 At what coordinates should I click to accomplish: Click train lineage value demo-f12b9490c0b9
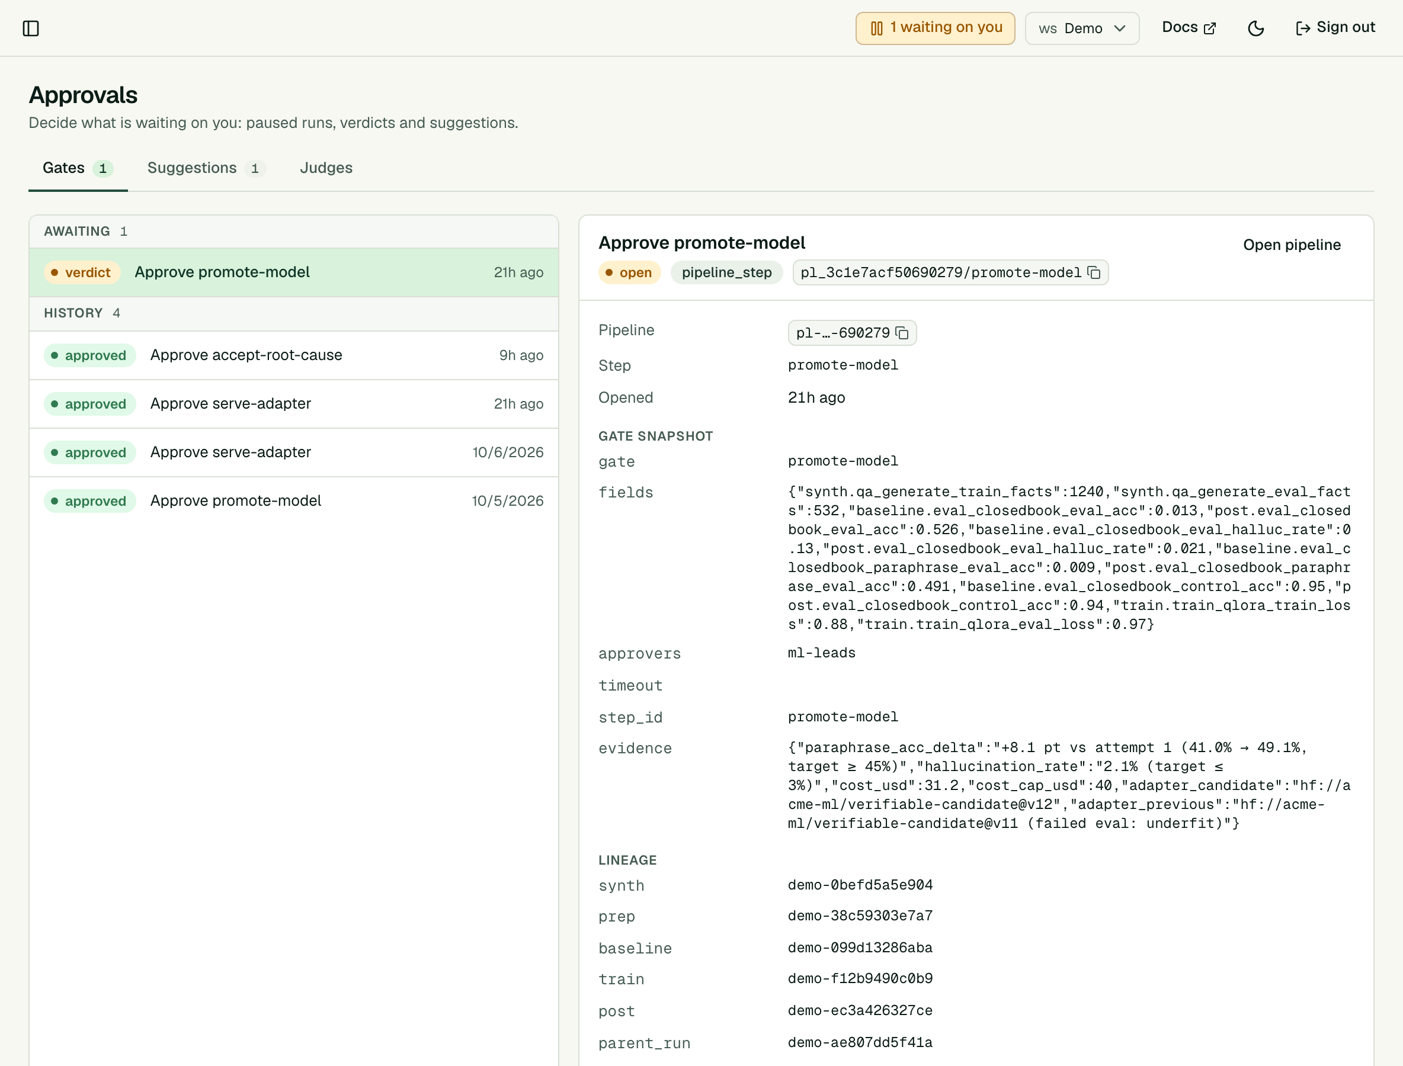click(x=860, y=979)
